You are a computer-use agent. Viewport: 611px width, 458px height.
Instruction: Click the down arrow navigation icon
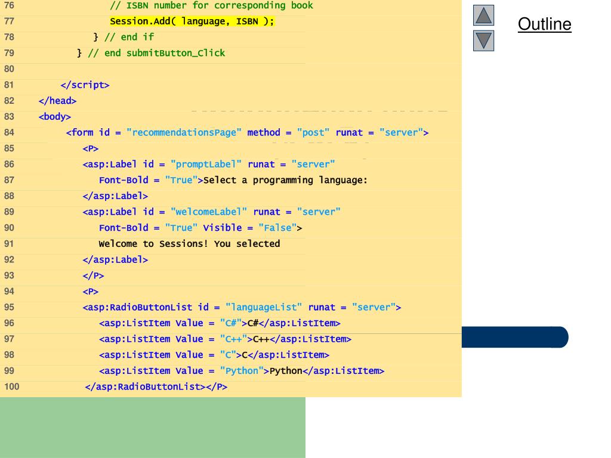point(483,41)
